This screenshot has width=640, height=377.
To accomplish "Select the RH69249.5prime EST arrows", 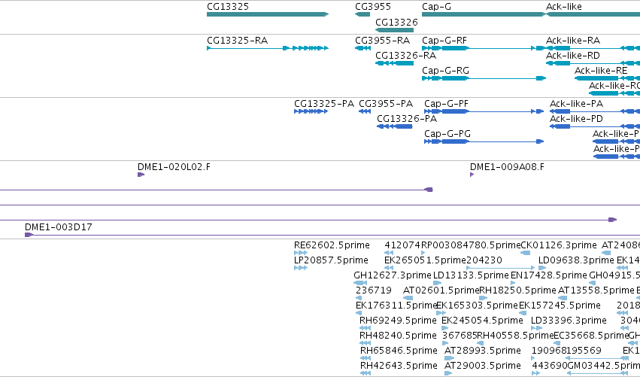I will [x=365, y=328].
